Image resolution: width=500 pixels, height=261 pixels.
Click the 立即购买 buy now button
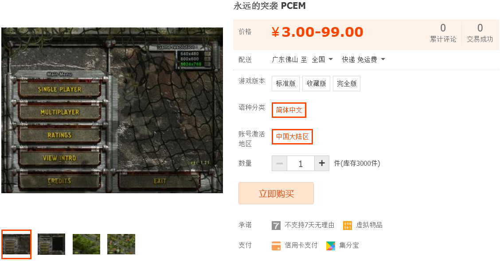[x=276, y=194]
